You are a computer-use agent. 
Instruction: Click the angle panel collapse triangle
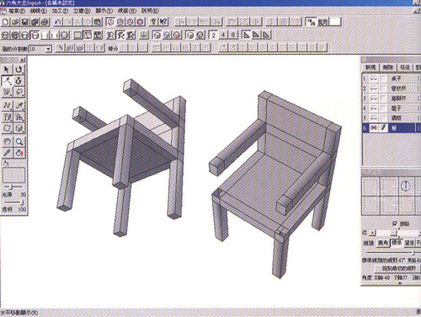pyautogui.click(x=399, y=283)
